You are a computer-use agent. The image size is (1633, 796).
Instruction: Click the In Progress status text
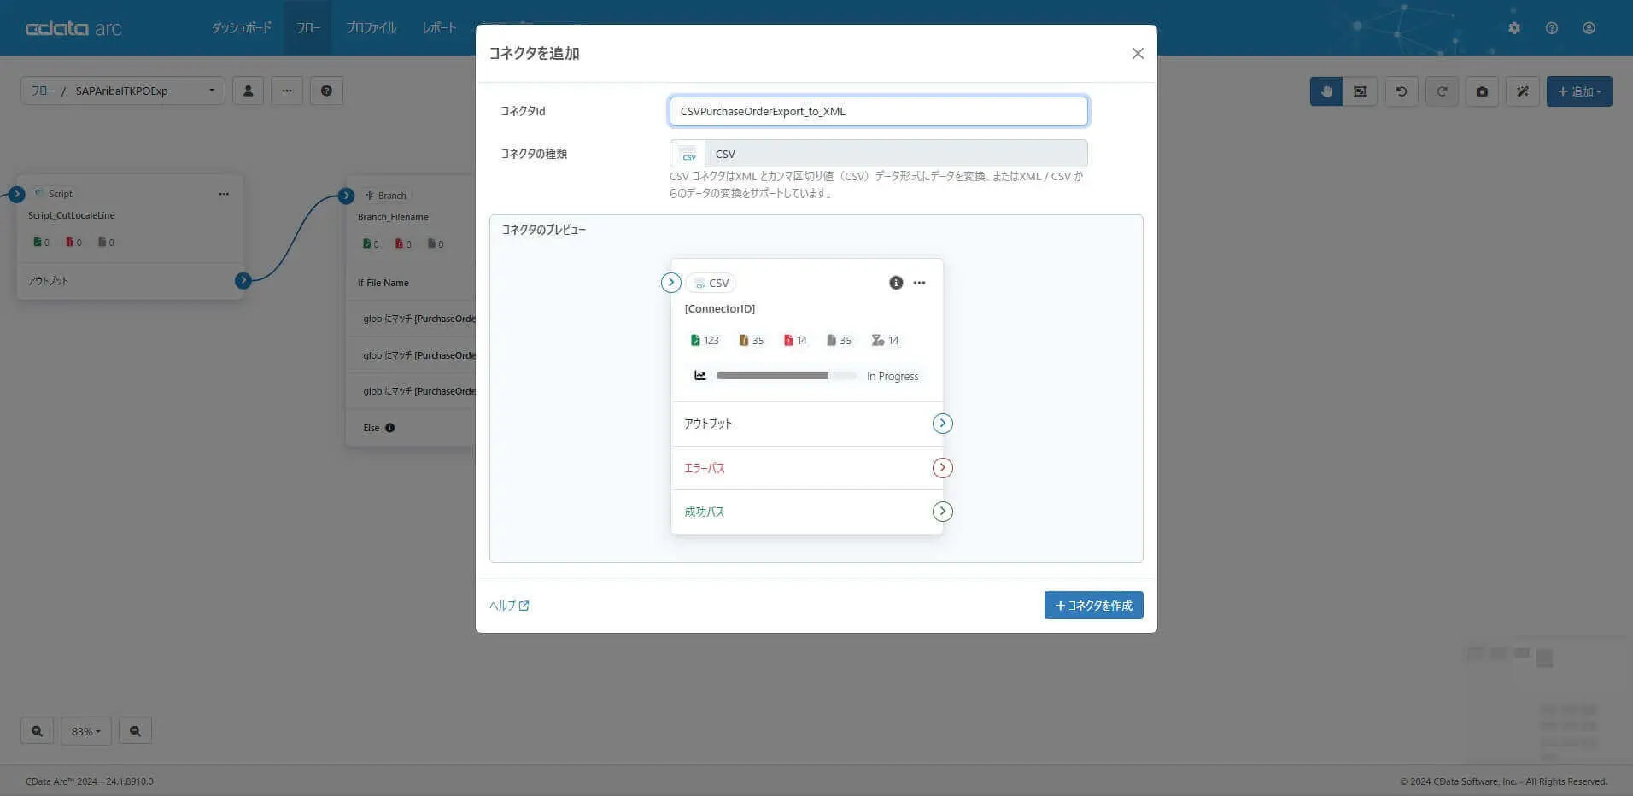coord(893,376)
